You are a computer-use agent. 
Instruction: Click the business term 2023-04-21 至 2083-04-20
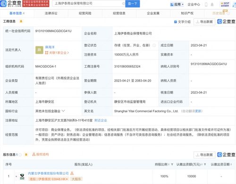click(x=133, y=81)
